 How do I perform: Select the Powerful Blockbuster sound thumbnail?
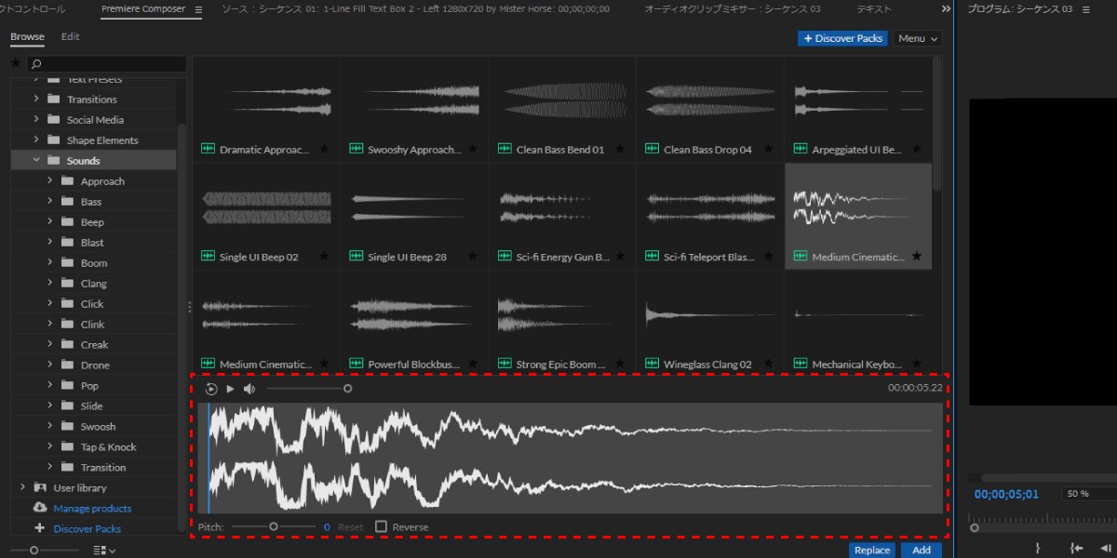(413, 324)
